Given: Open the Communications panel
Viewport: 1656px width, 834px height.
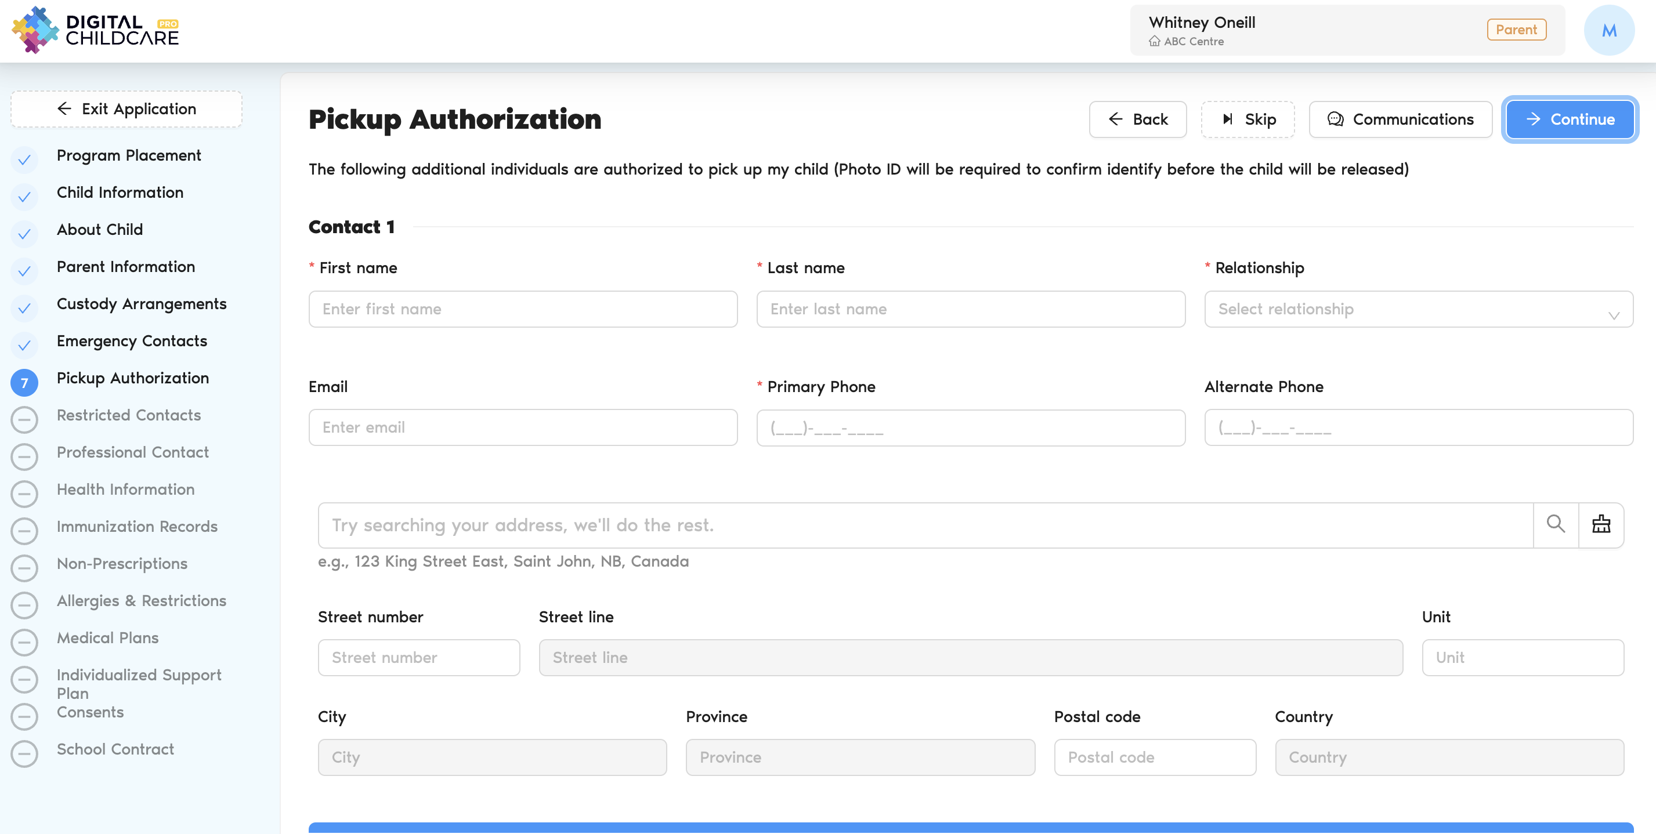Looking at the screenshot, I should tap(1400, 119).
